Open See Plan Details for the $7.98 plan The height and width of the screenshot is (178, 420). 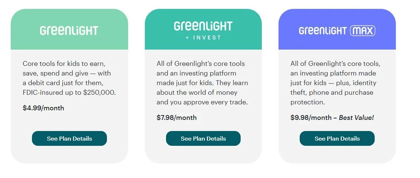[203, 138]
